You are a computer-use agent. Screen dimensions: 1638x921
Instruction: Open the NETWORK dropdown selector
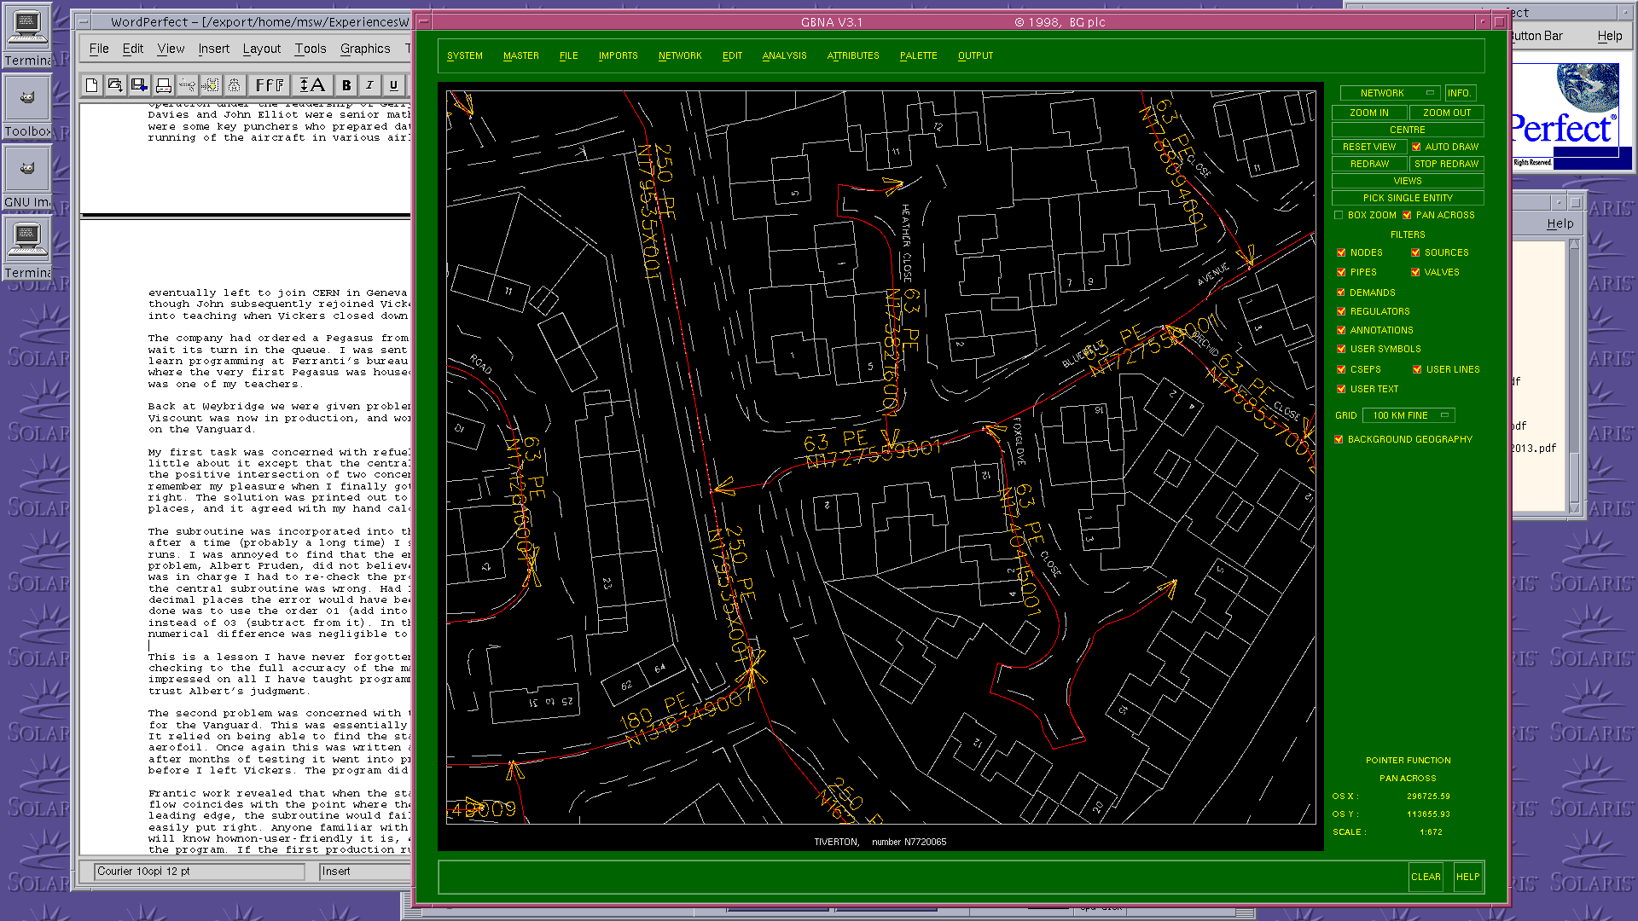pyautogui.click(x=1389, y=93)
